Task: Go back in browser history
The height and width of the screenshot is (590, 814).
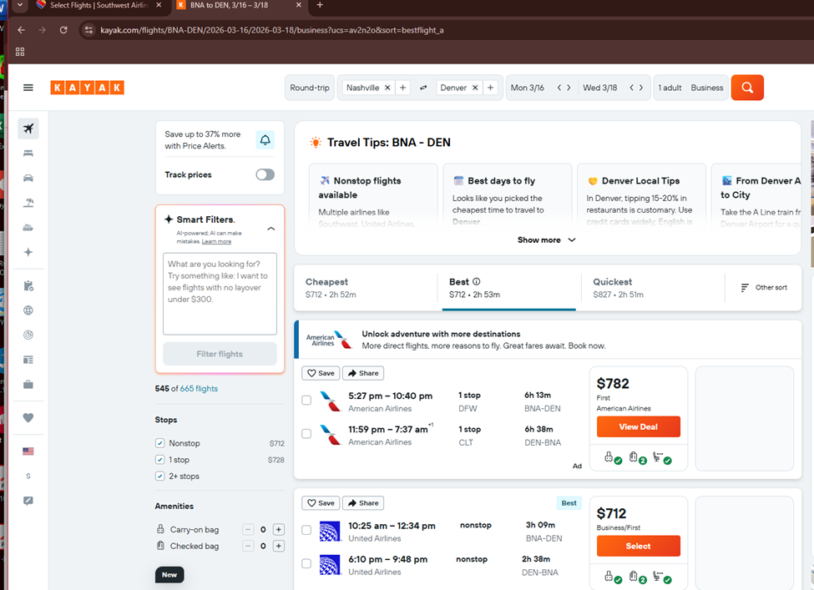Action: point(21,30)
